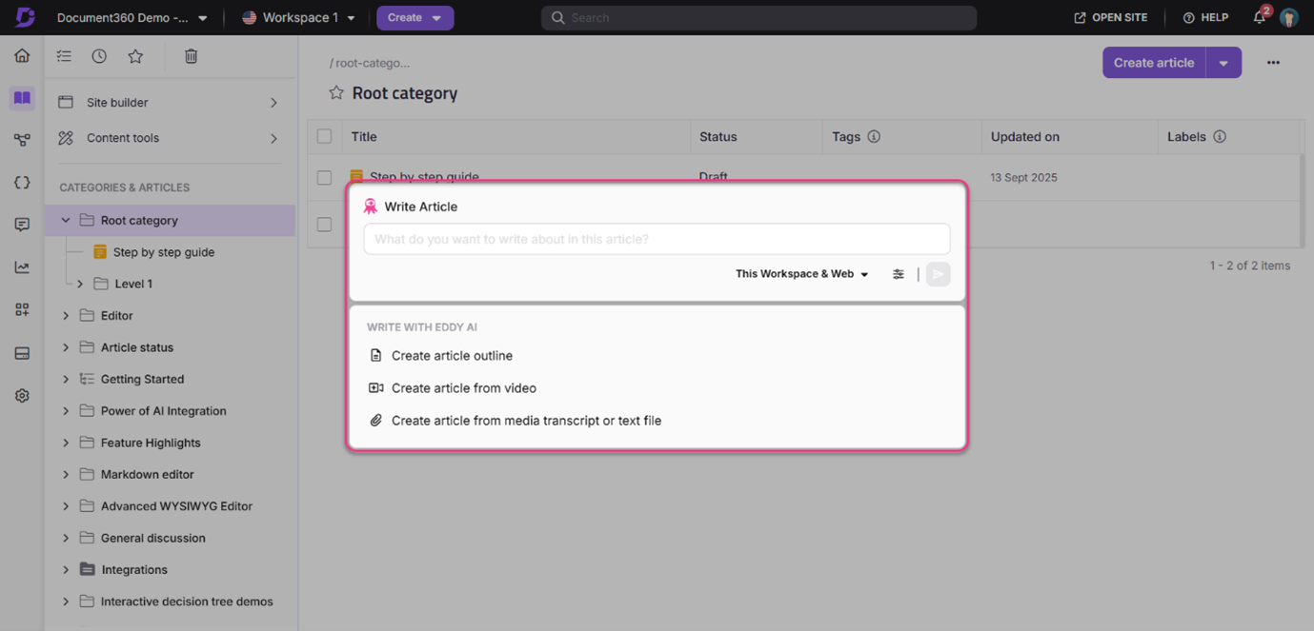Toggle the select-all checkbox in table header
This screenshot has height=631, width=1314.
325,136
